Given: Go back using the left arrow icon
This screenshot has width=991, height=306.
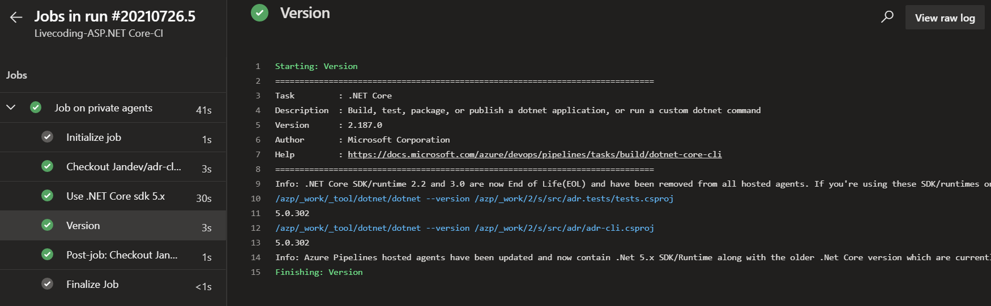Looking at the screenshot, I should click(16, 18).
